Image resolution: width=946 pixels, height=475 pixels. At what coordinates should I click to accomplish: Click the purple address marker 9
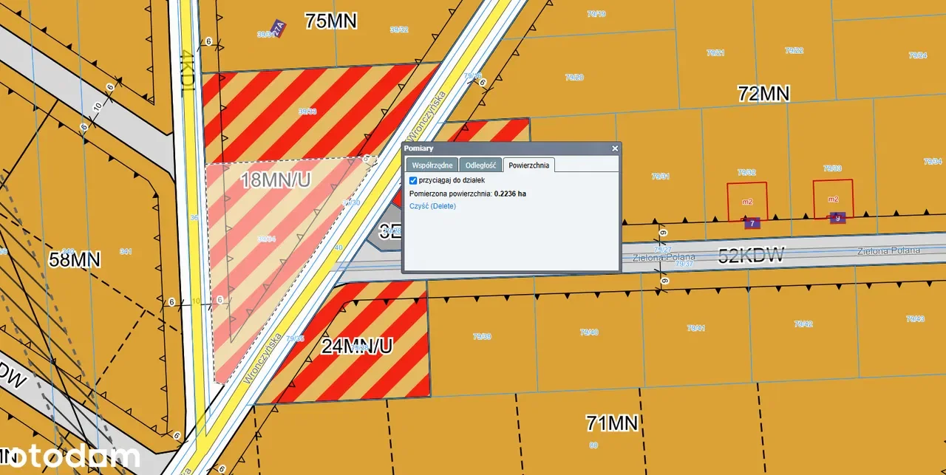[x=837, y=218]
